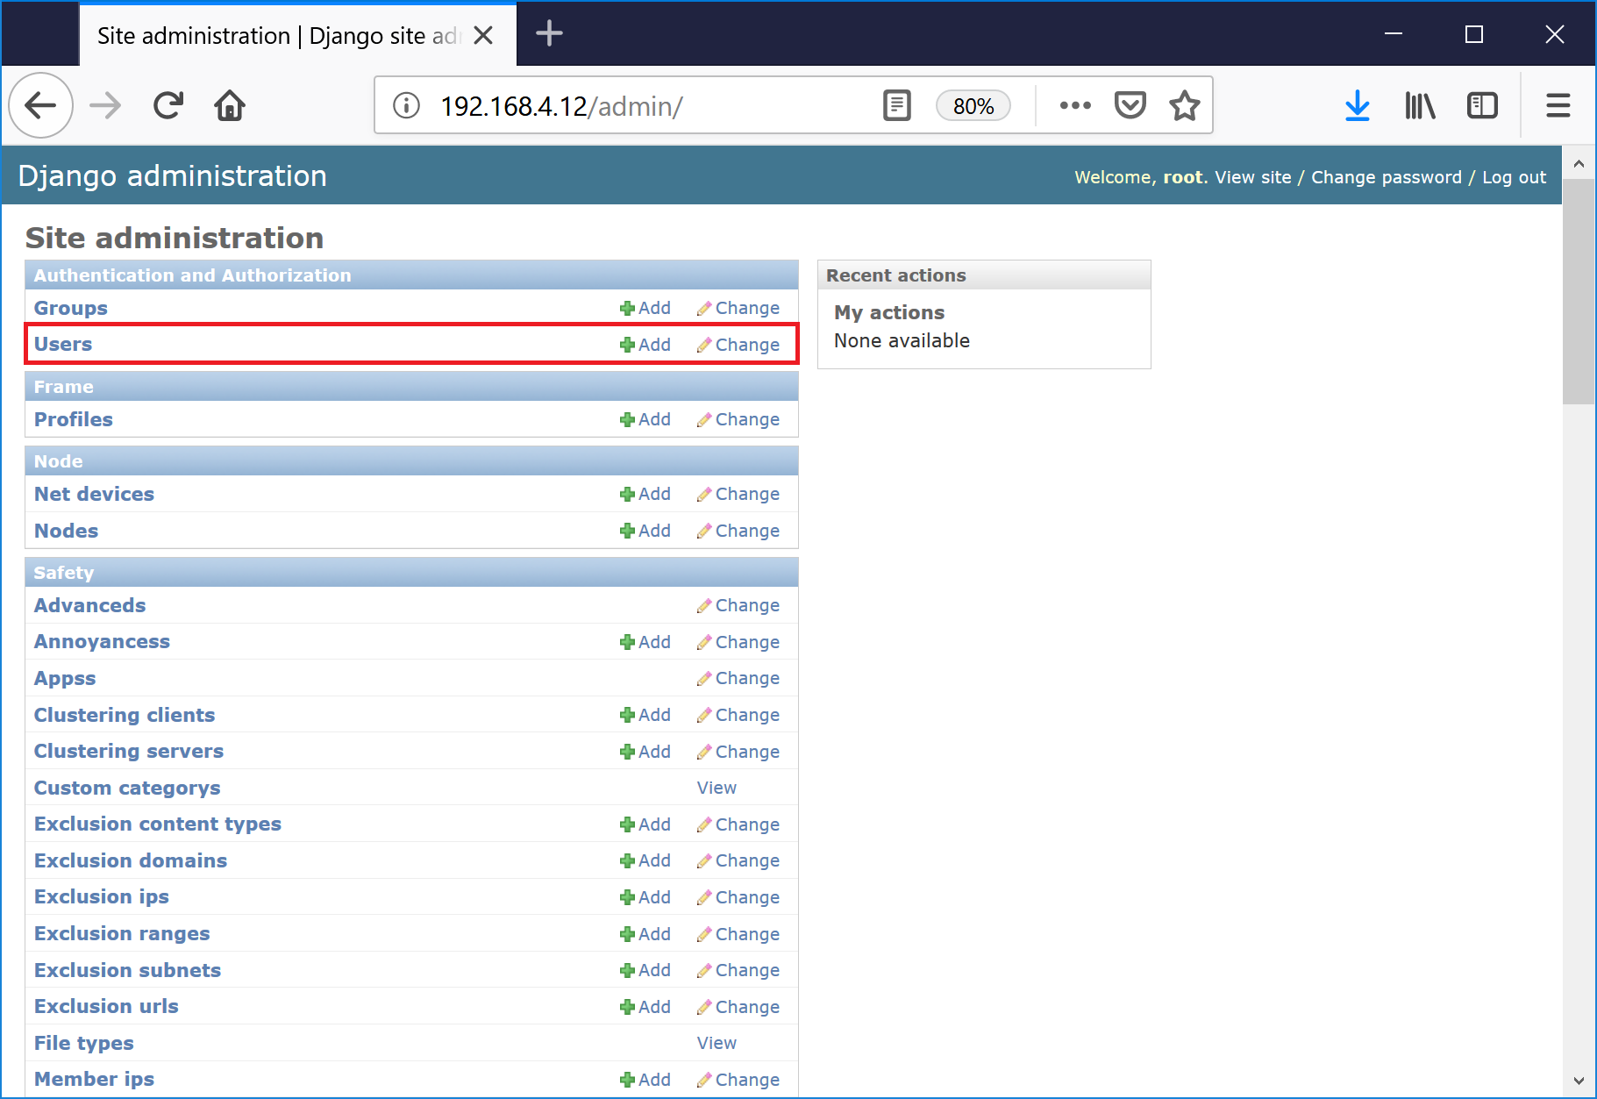Click scrollbar up arrow

click(1579, 163)
